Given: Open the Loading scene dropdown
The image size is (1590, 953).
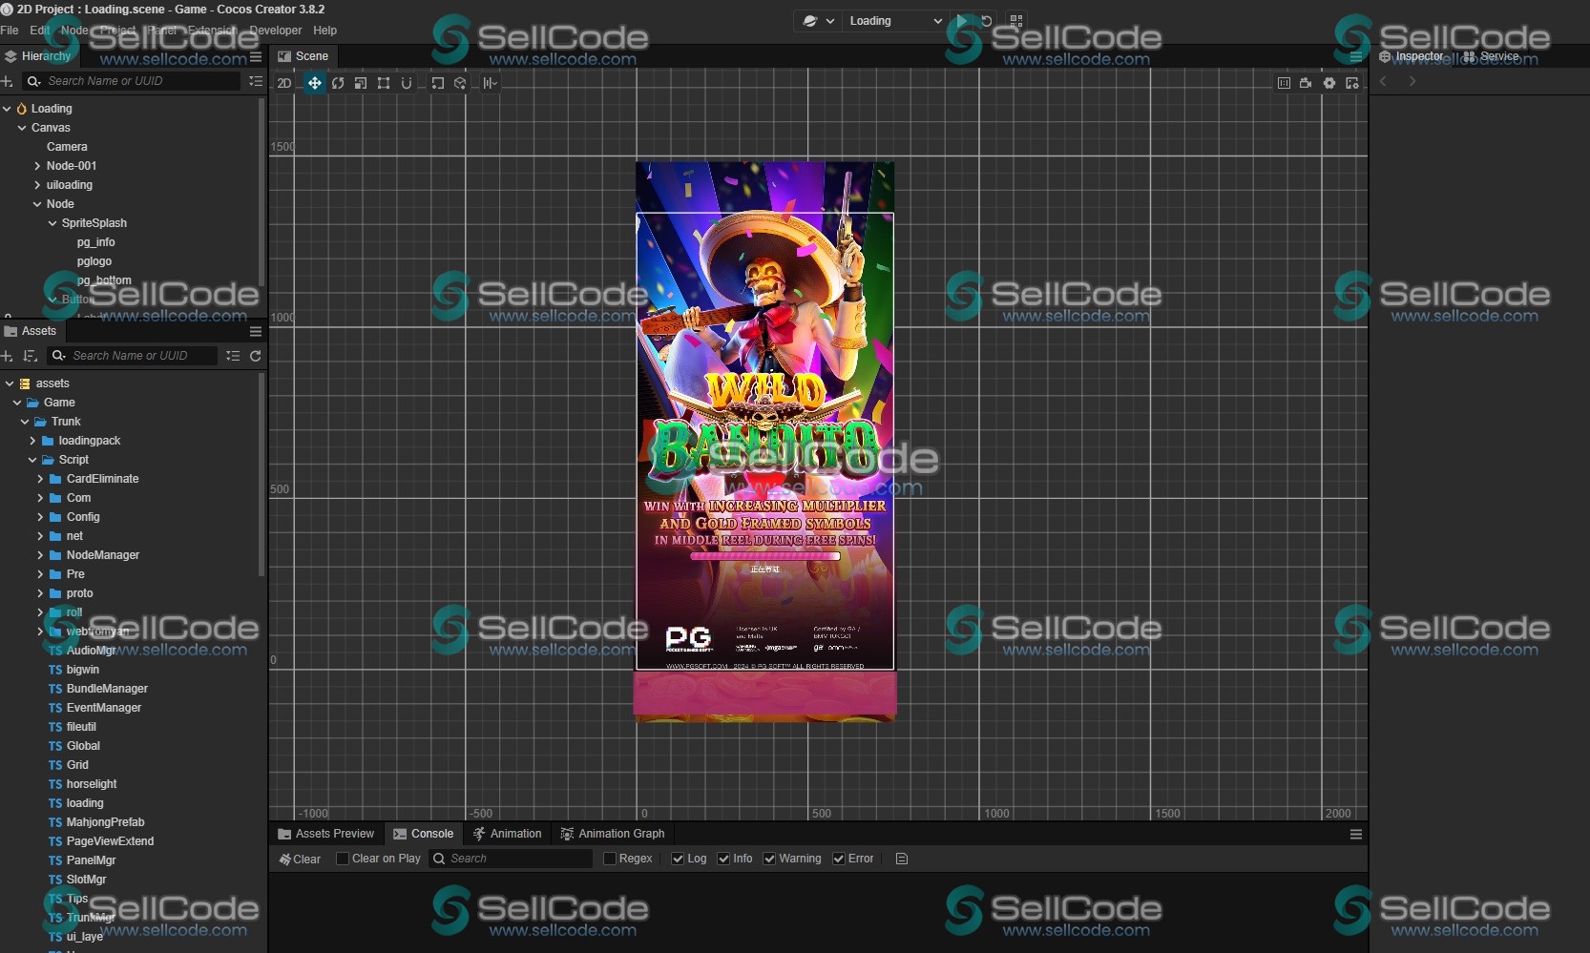Looking at the screenshot, I should pos(894,21).
